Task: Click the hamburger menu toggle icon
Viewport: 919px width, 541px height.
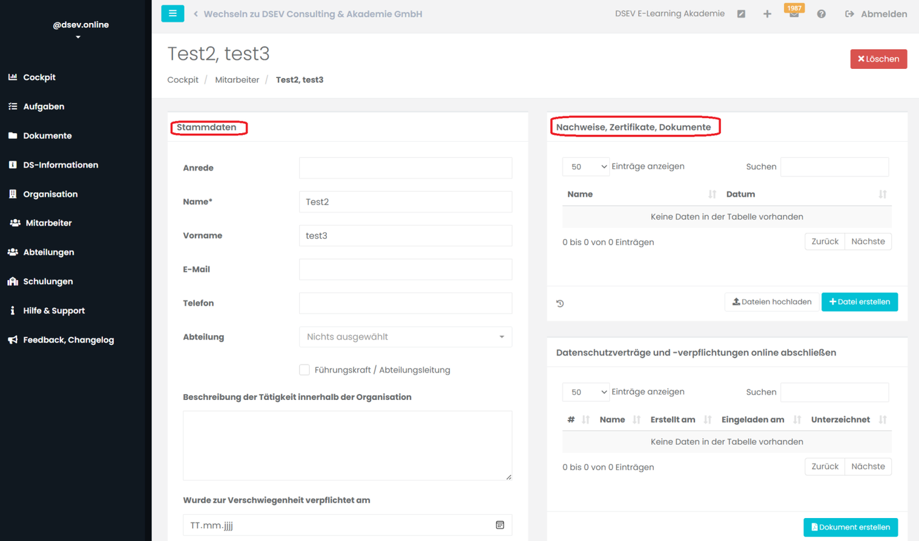Action: pos(173,13)
